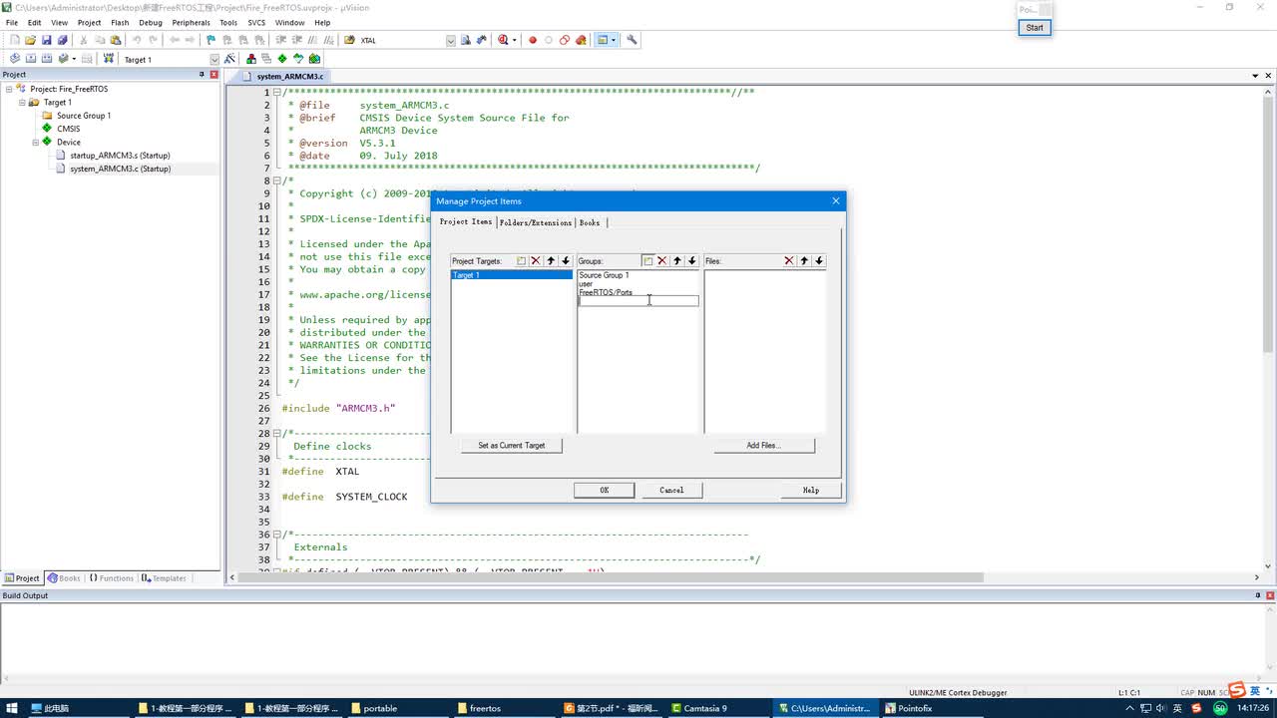The image size is (1277, 718).
Task: Switch to Books tab in dialog
Action: tap(590, 222)
